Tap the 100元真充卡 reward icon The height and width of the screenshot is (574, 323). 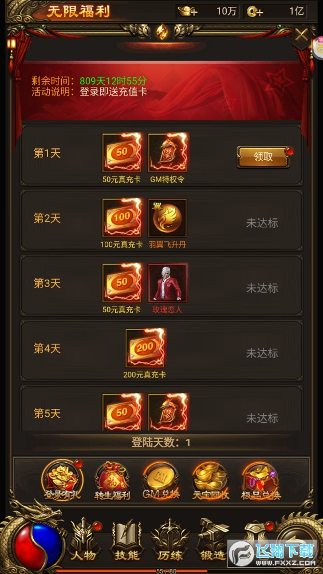(122, 218)
